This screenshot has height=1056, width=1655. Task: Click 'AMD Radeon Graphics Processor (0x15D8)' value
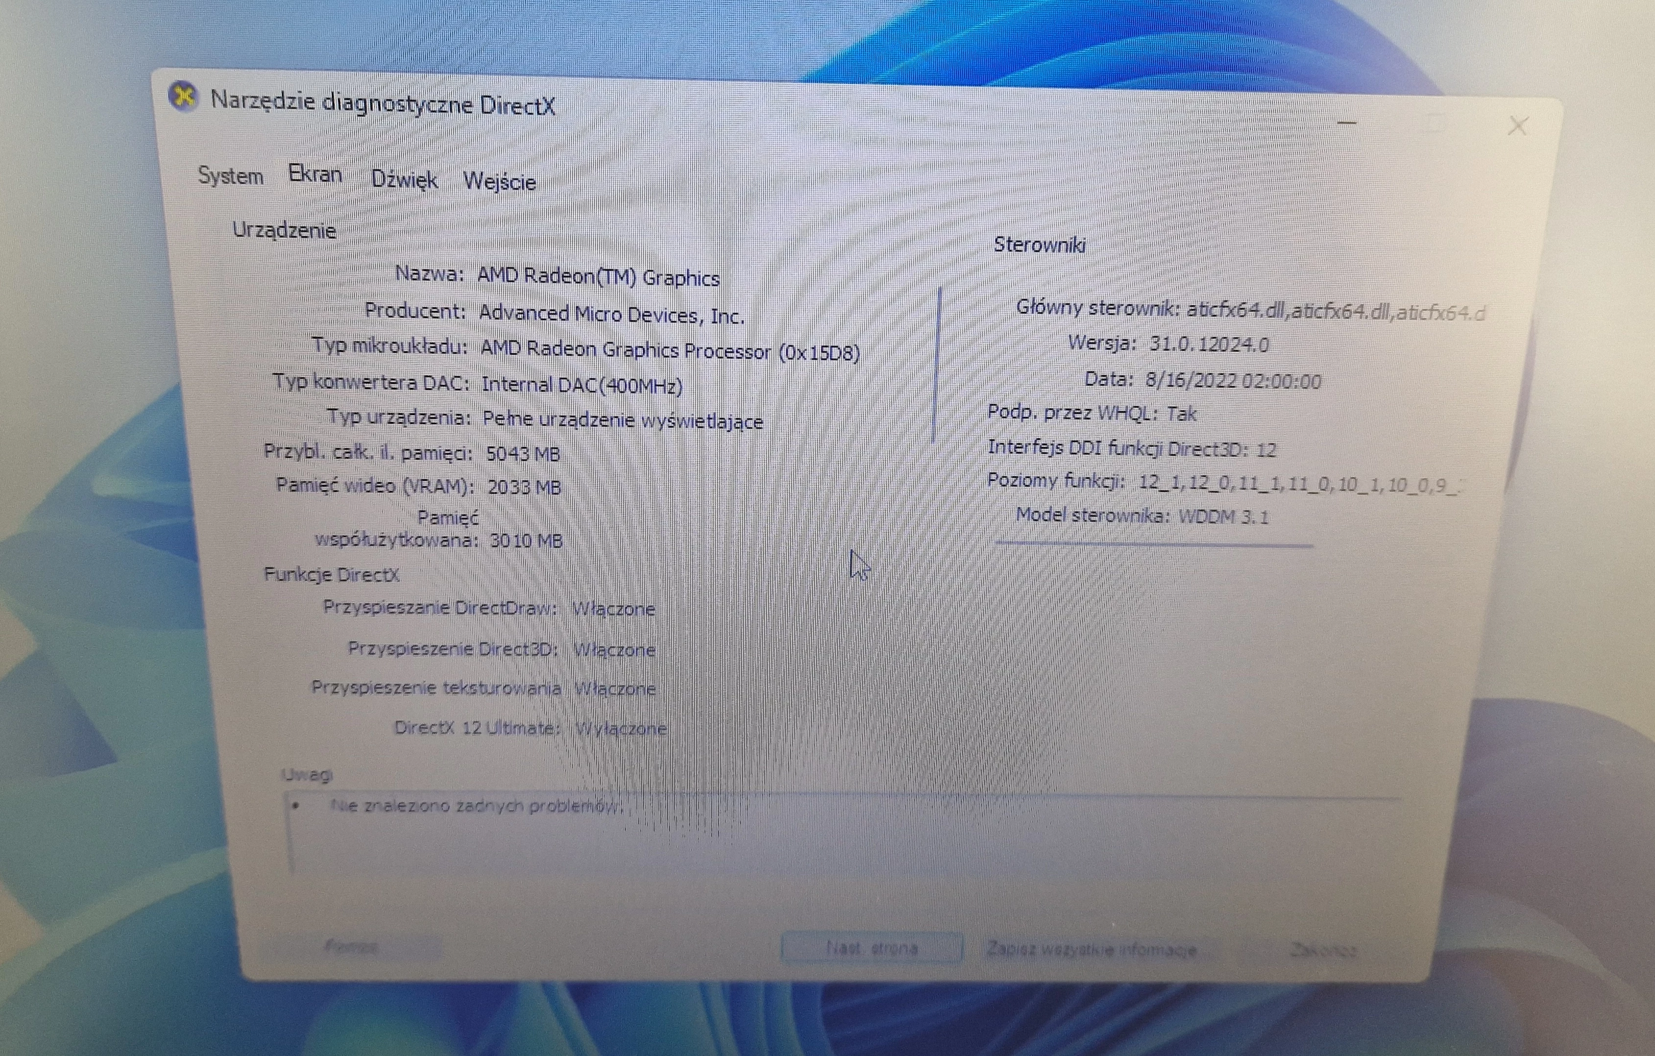click(670, 351)
